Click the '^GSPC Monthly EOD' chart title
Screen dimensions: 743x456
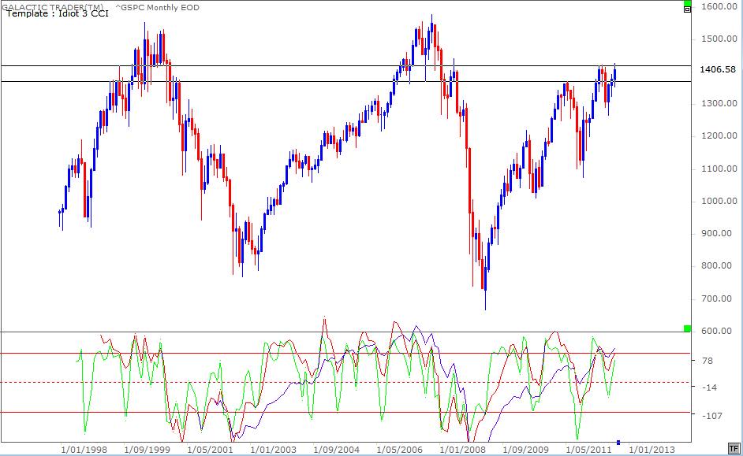coord(157,8)
